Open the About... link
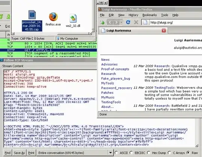Viewport: 202px width, 157px height. (x=107, y=107)
